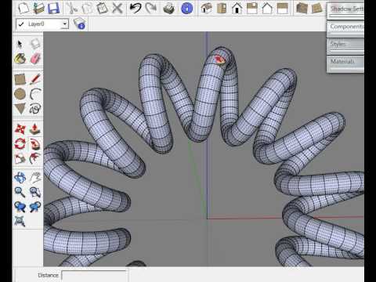Open blue Model Info button
This screenshot has height=282, width=376.
186,9
